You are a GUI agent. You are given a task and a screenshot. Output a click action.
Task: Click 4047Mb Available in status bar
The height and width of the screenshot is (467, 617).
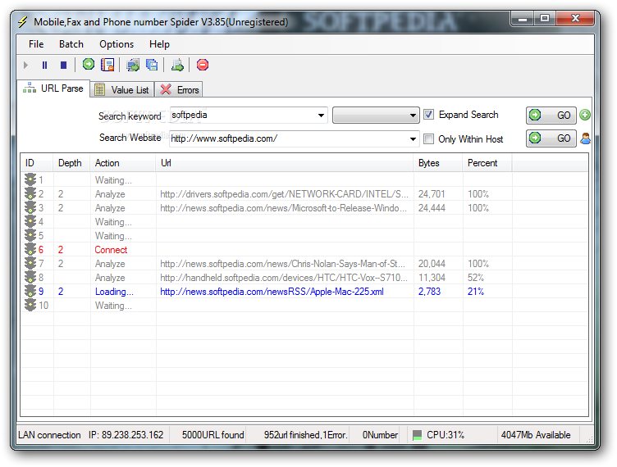(536, 435)
